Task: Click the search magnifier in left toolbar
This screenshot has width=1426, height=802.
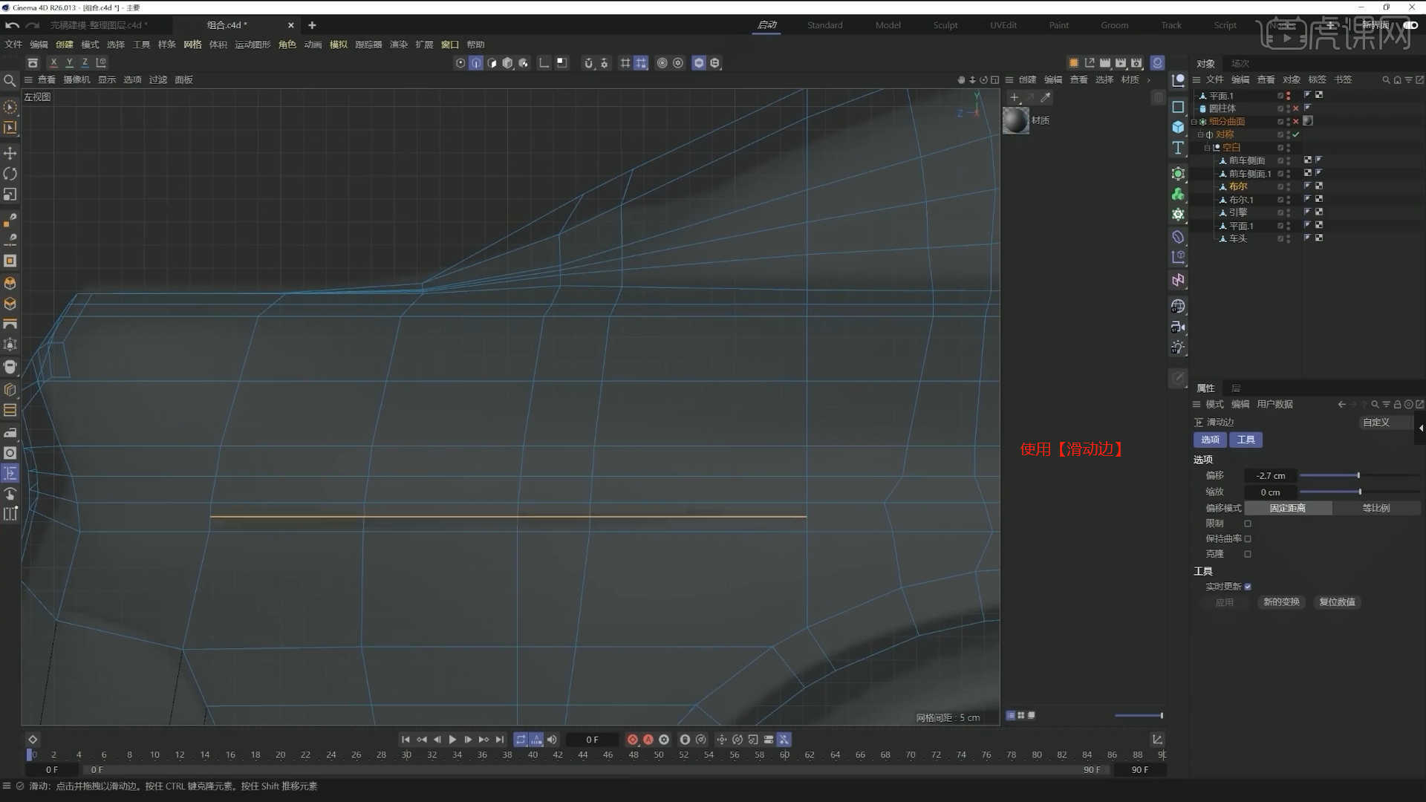Action: (x=10, y=80)
